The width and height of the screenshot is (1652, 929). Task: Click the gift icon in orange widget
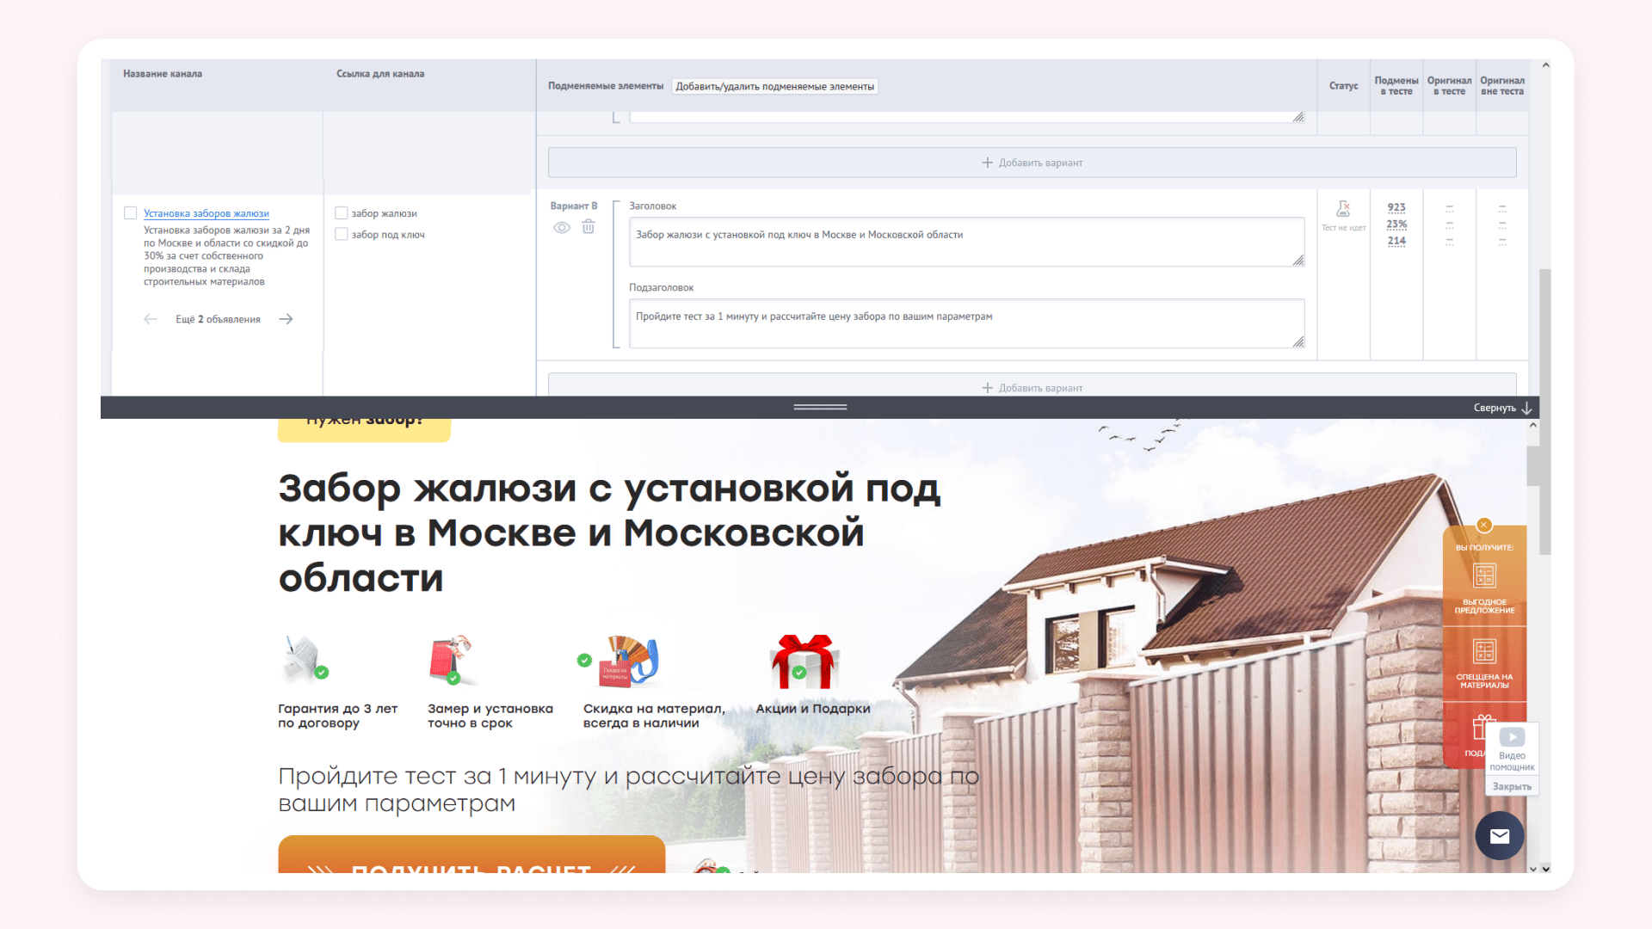click(1479, 728)
